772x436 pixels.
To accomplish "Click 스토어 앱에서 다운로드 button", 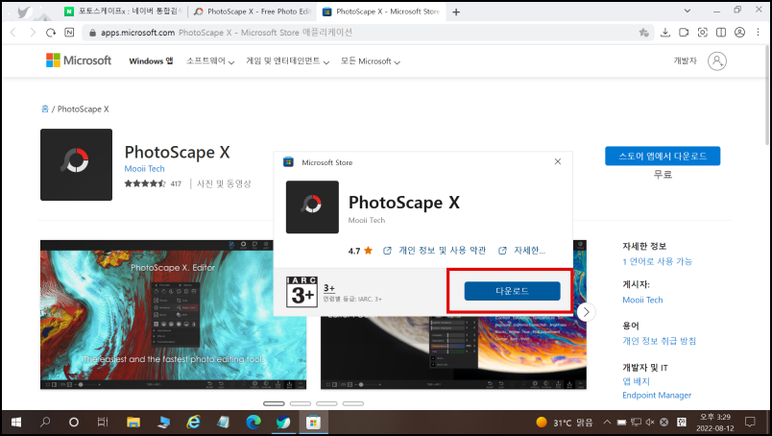I will click(x=663, y=157).
